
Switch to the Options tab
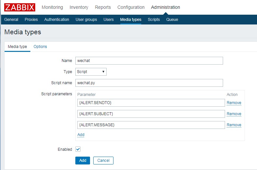coord(40,47)
